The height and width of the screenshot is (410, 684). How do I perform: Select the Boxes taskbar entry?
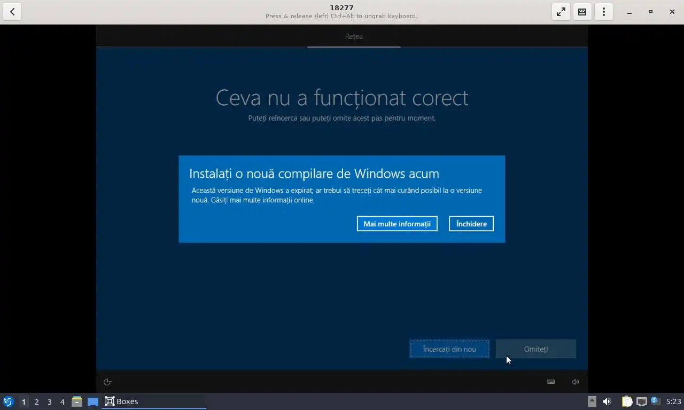click(154, 401)
